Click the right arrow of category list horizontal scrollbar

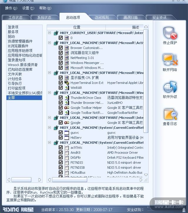pos(39,180)
